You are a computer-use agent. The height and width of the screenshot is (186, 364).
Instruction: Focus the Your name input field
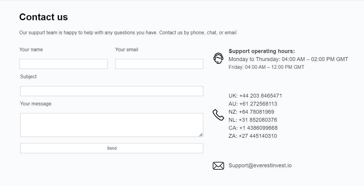pos(63,64)
